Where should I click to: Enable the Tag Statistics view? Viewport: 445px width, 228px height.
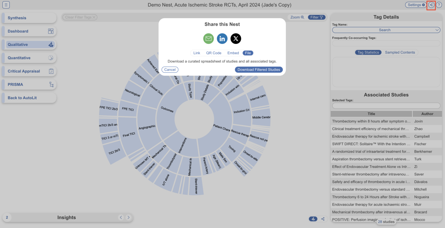368,52
